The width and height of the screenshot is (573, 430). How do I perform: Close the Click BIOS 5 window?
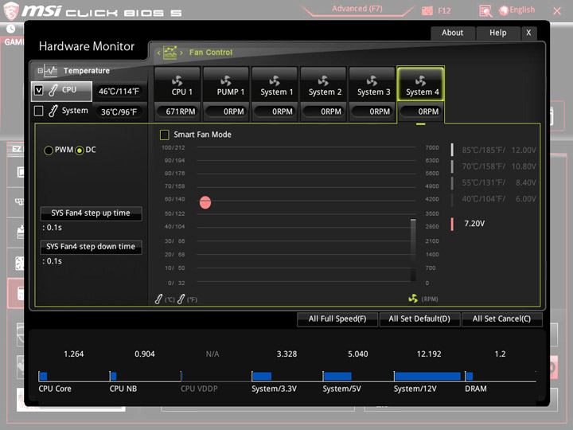click(557, 11)
